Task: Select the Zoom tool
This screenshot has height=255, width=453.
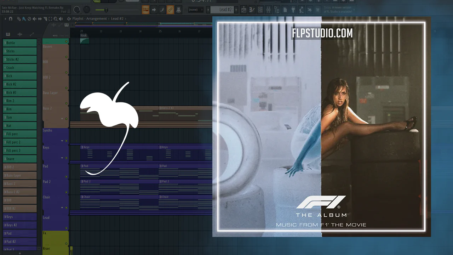Action: [56, 18]
